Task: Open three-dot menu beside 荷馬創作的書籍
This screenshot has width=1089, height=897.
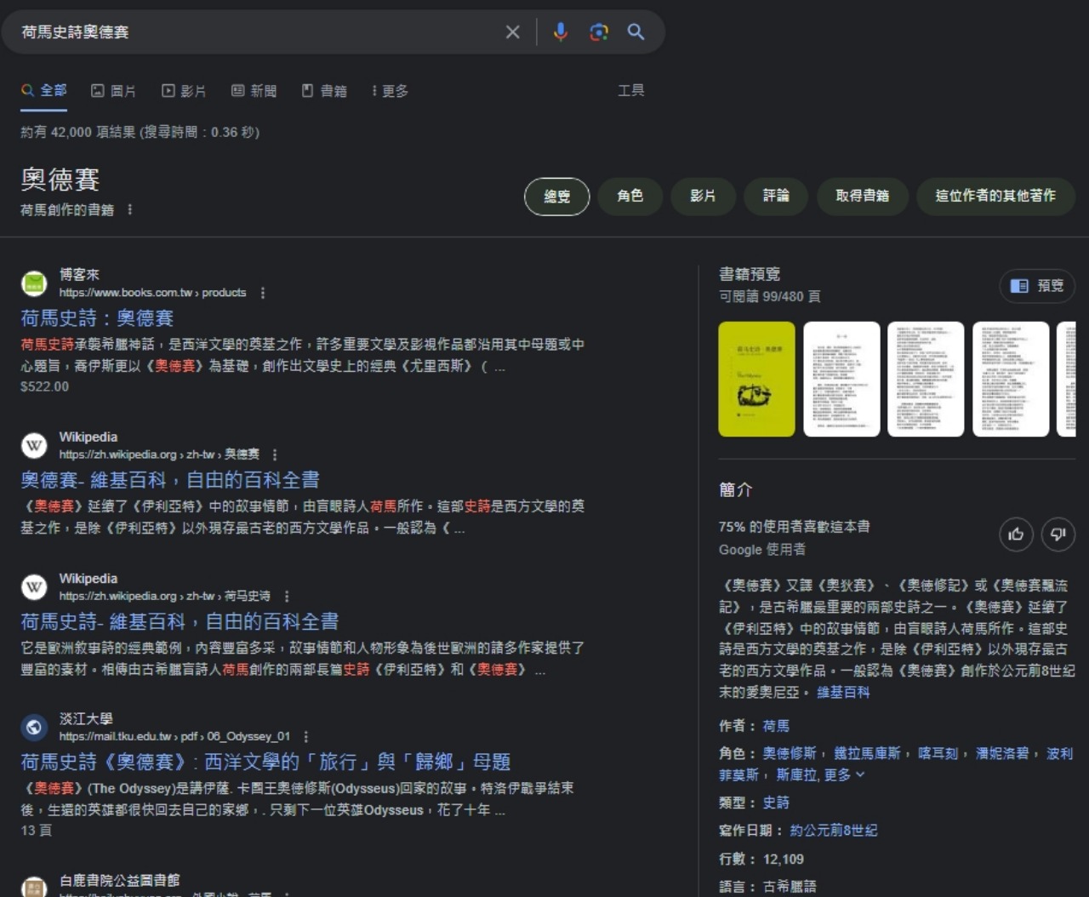Action: point(130,209)
